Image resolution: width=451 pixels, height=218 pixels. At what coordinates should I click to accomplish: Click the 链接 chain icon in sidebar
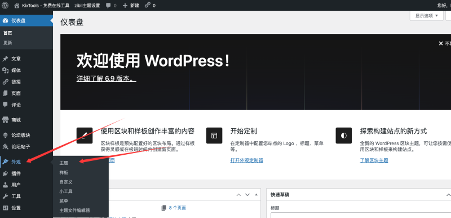point(5,82)
